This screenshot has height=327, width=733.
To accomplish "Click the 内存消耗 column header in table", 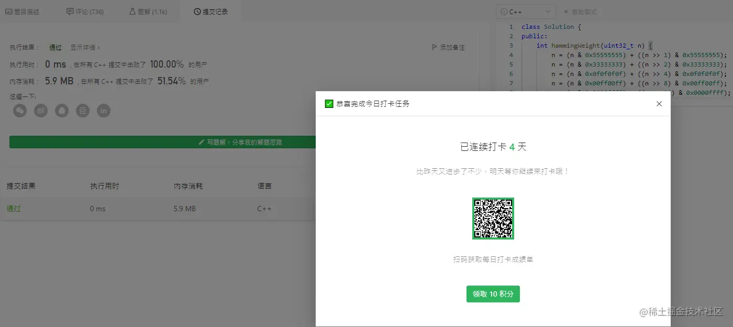I will point(188,186).
